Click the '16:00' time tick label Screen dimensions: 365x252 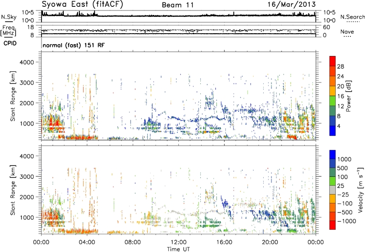(224, 242)
